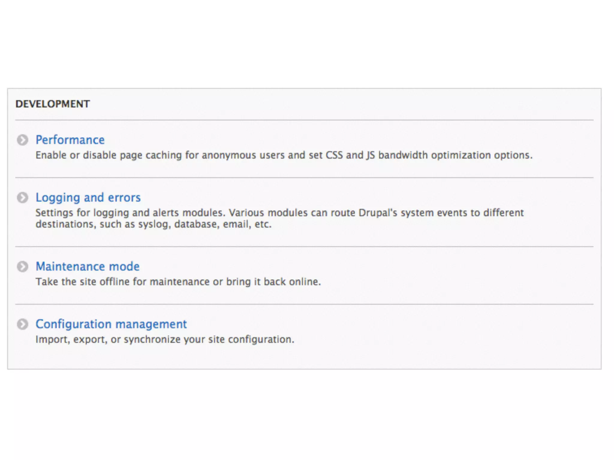Image resolution: width=614 pixels, height=460 pixels.
Task: Click the divider between Performance and Logging
Action: 304,178
